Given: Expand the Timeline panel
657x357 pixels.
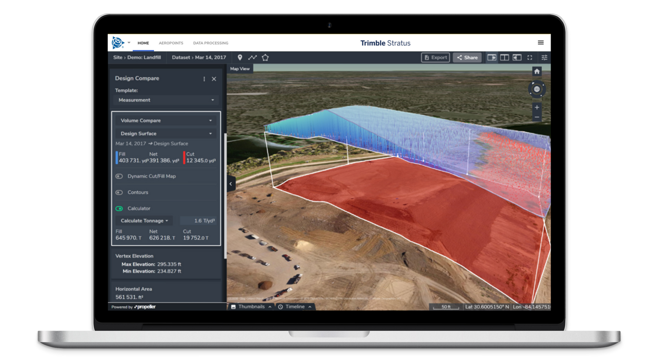Looking at the screenshot, I should pyautogui.click(x=295, y=307).
